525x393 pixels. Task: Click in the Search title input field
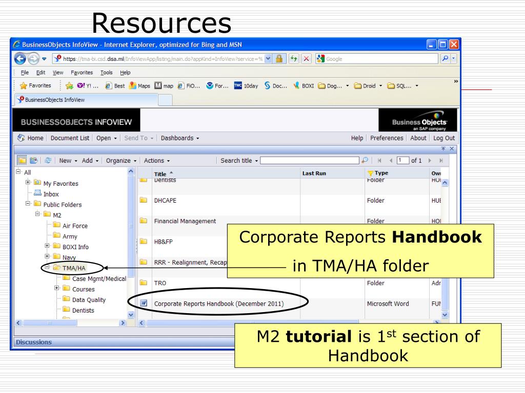[310, 160]
